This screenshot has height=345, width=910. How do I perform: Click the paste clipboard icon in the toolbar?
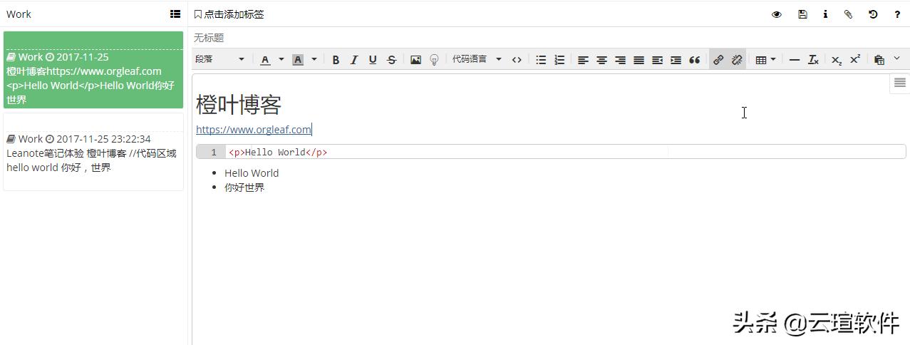tap(879, 60)
